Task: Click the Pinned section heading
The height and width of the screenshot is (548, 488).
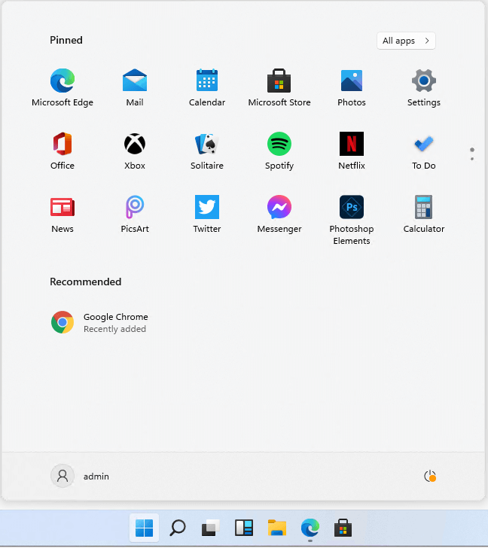Action: click(66, 40)
